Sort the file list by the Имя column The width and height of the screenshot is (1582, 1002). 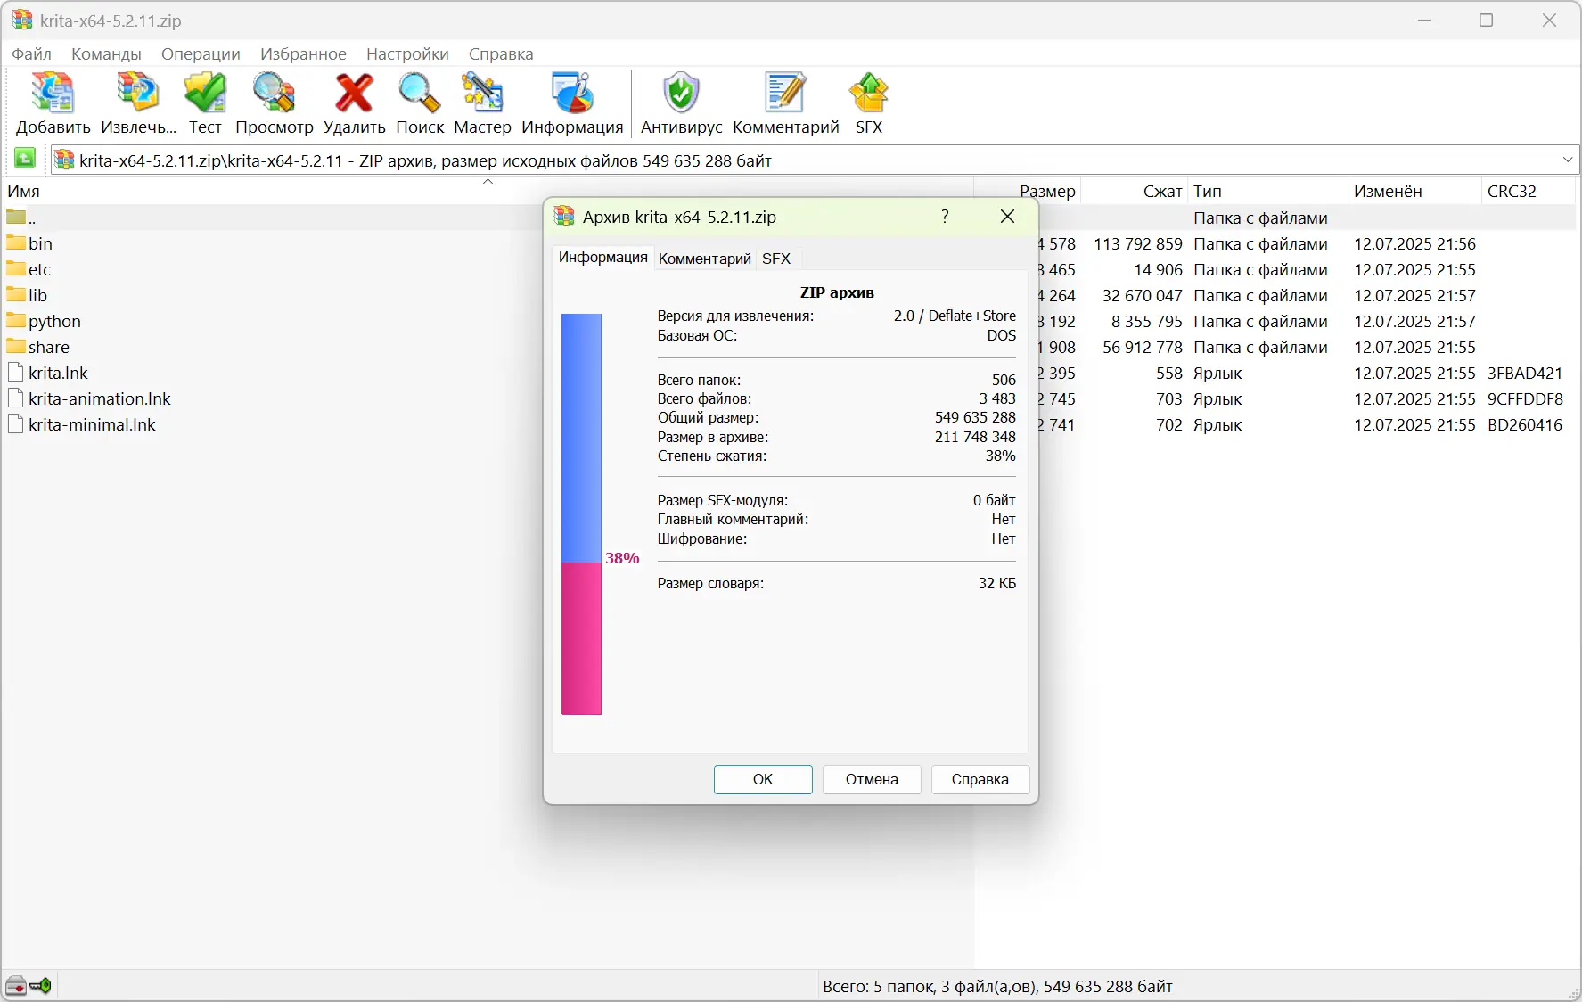(488, 191)
